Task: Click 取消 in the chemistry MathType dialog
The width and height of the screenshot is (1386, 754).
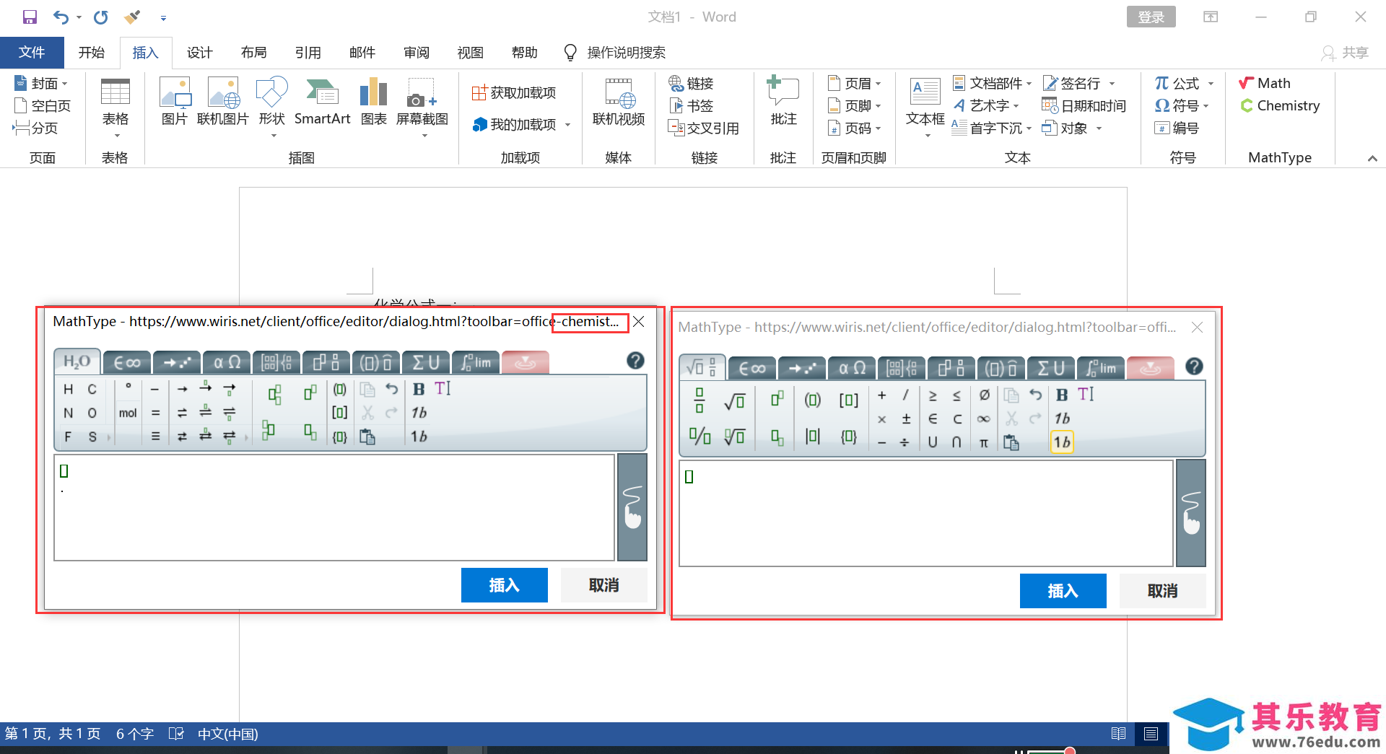Action: [604, 585]
